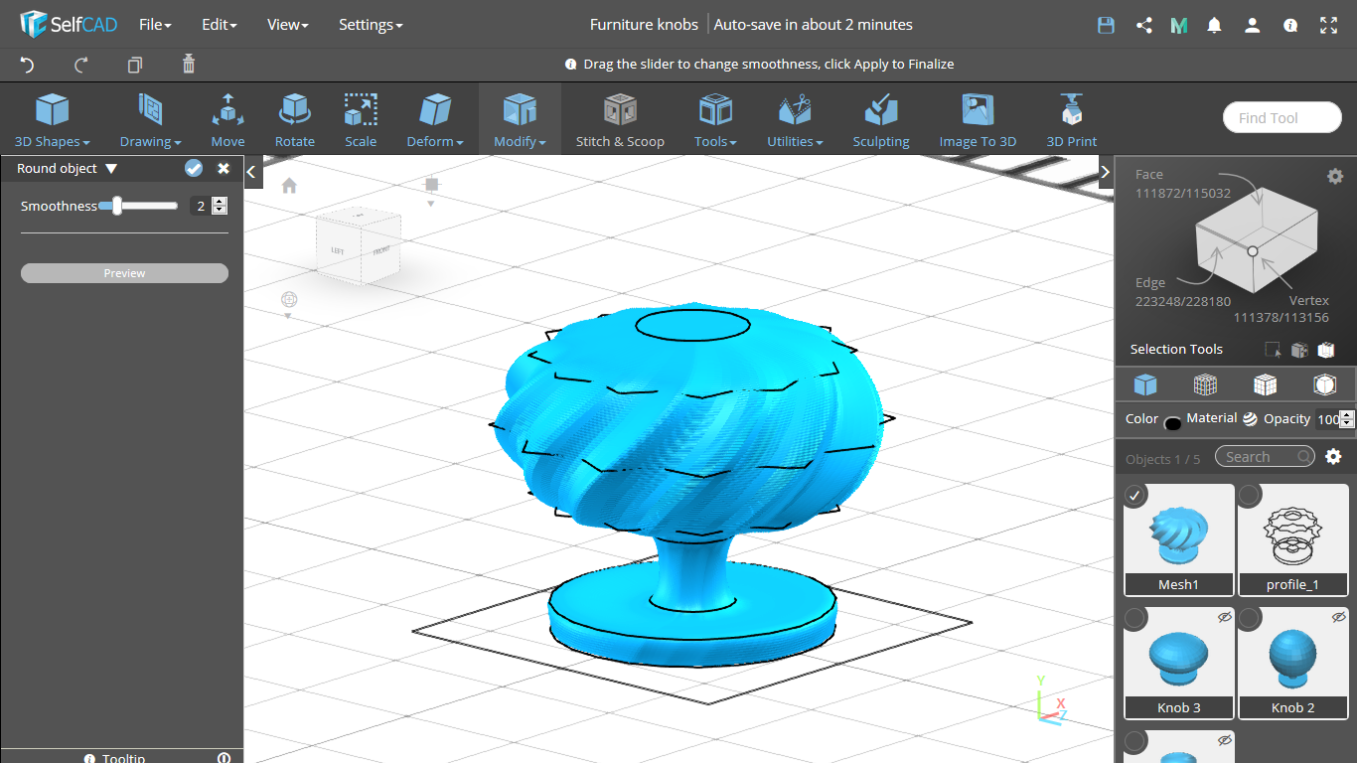Click the middle Selection Tools cube icon
The width and height of the screenshot is (1357, 763).
point(1298,350)
